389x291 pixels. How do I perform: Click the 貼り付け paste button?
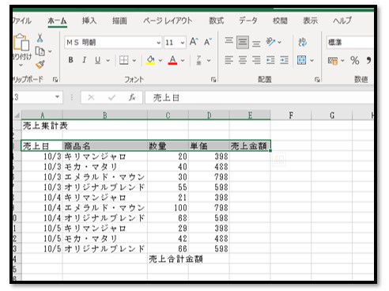pyautogui.click(x=21, y=50)
